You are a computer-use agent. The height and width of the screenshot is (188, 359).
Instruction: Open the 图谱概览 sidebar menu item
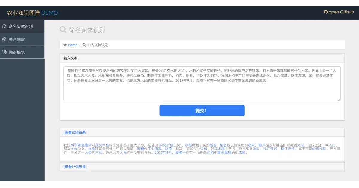(22, 52)
